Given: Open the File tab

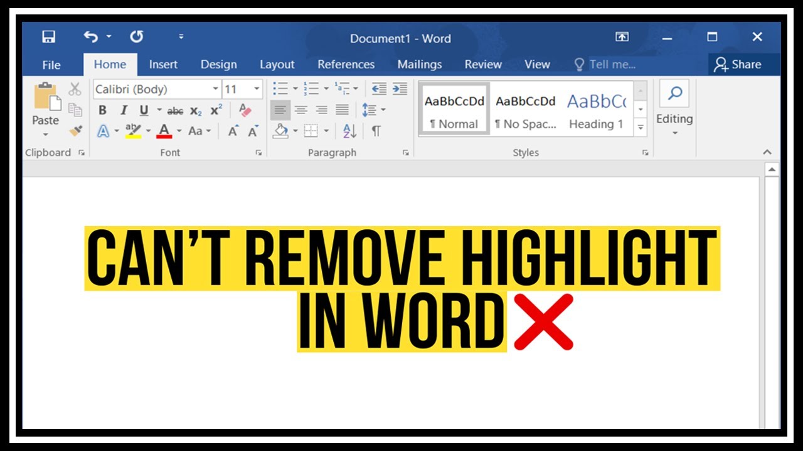Looking at the screenshot, I should 51,65.
